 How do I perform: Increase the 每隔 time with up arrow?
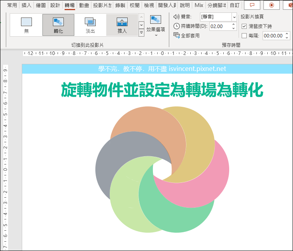tap(287, 34)
